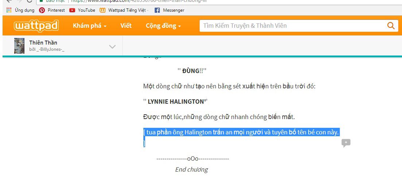
Task: Open the Thiên Thần story title
Action: coord(43,43)
